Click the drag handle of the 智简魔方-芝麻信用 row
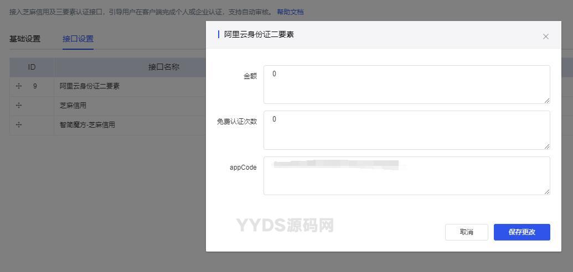573x272 pixels. pos(19,125)
